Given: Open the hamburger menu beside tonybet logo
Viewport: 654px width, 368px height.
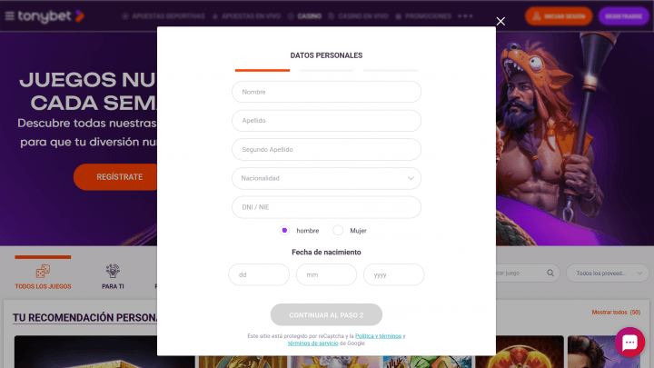Looking at the screenshot, I should [x=9, y=16].
